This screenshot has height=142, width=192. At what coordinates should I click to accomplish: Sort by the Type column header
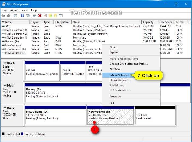(x=48, y=22)
